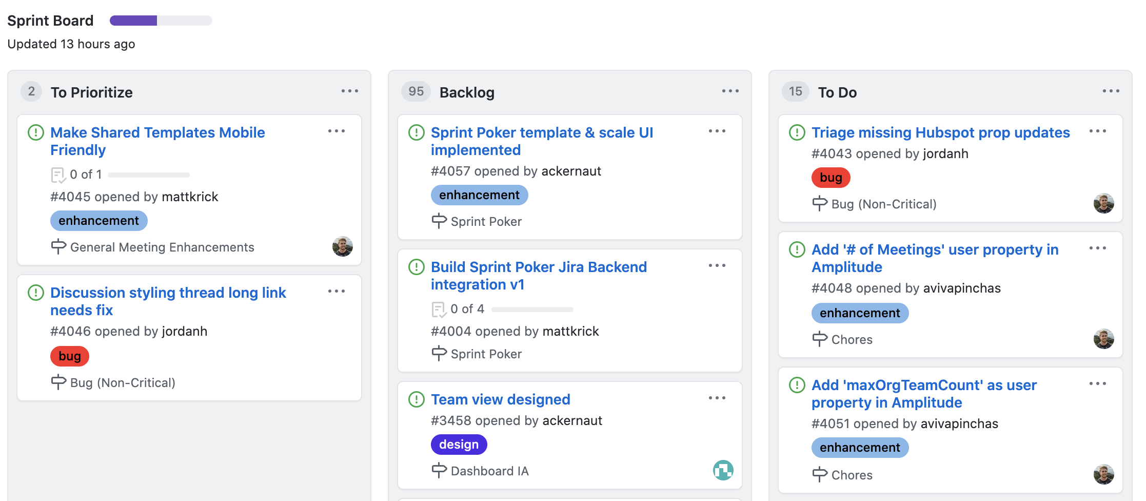Viewport: 1146px width, 501px height.
Task: Click the General Meeting Enhancements milestone flag
Action: (x=58, y=247)
